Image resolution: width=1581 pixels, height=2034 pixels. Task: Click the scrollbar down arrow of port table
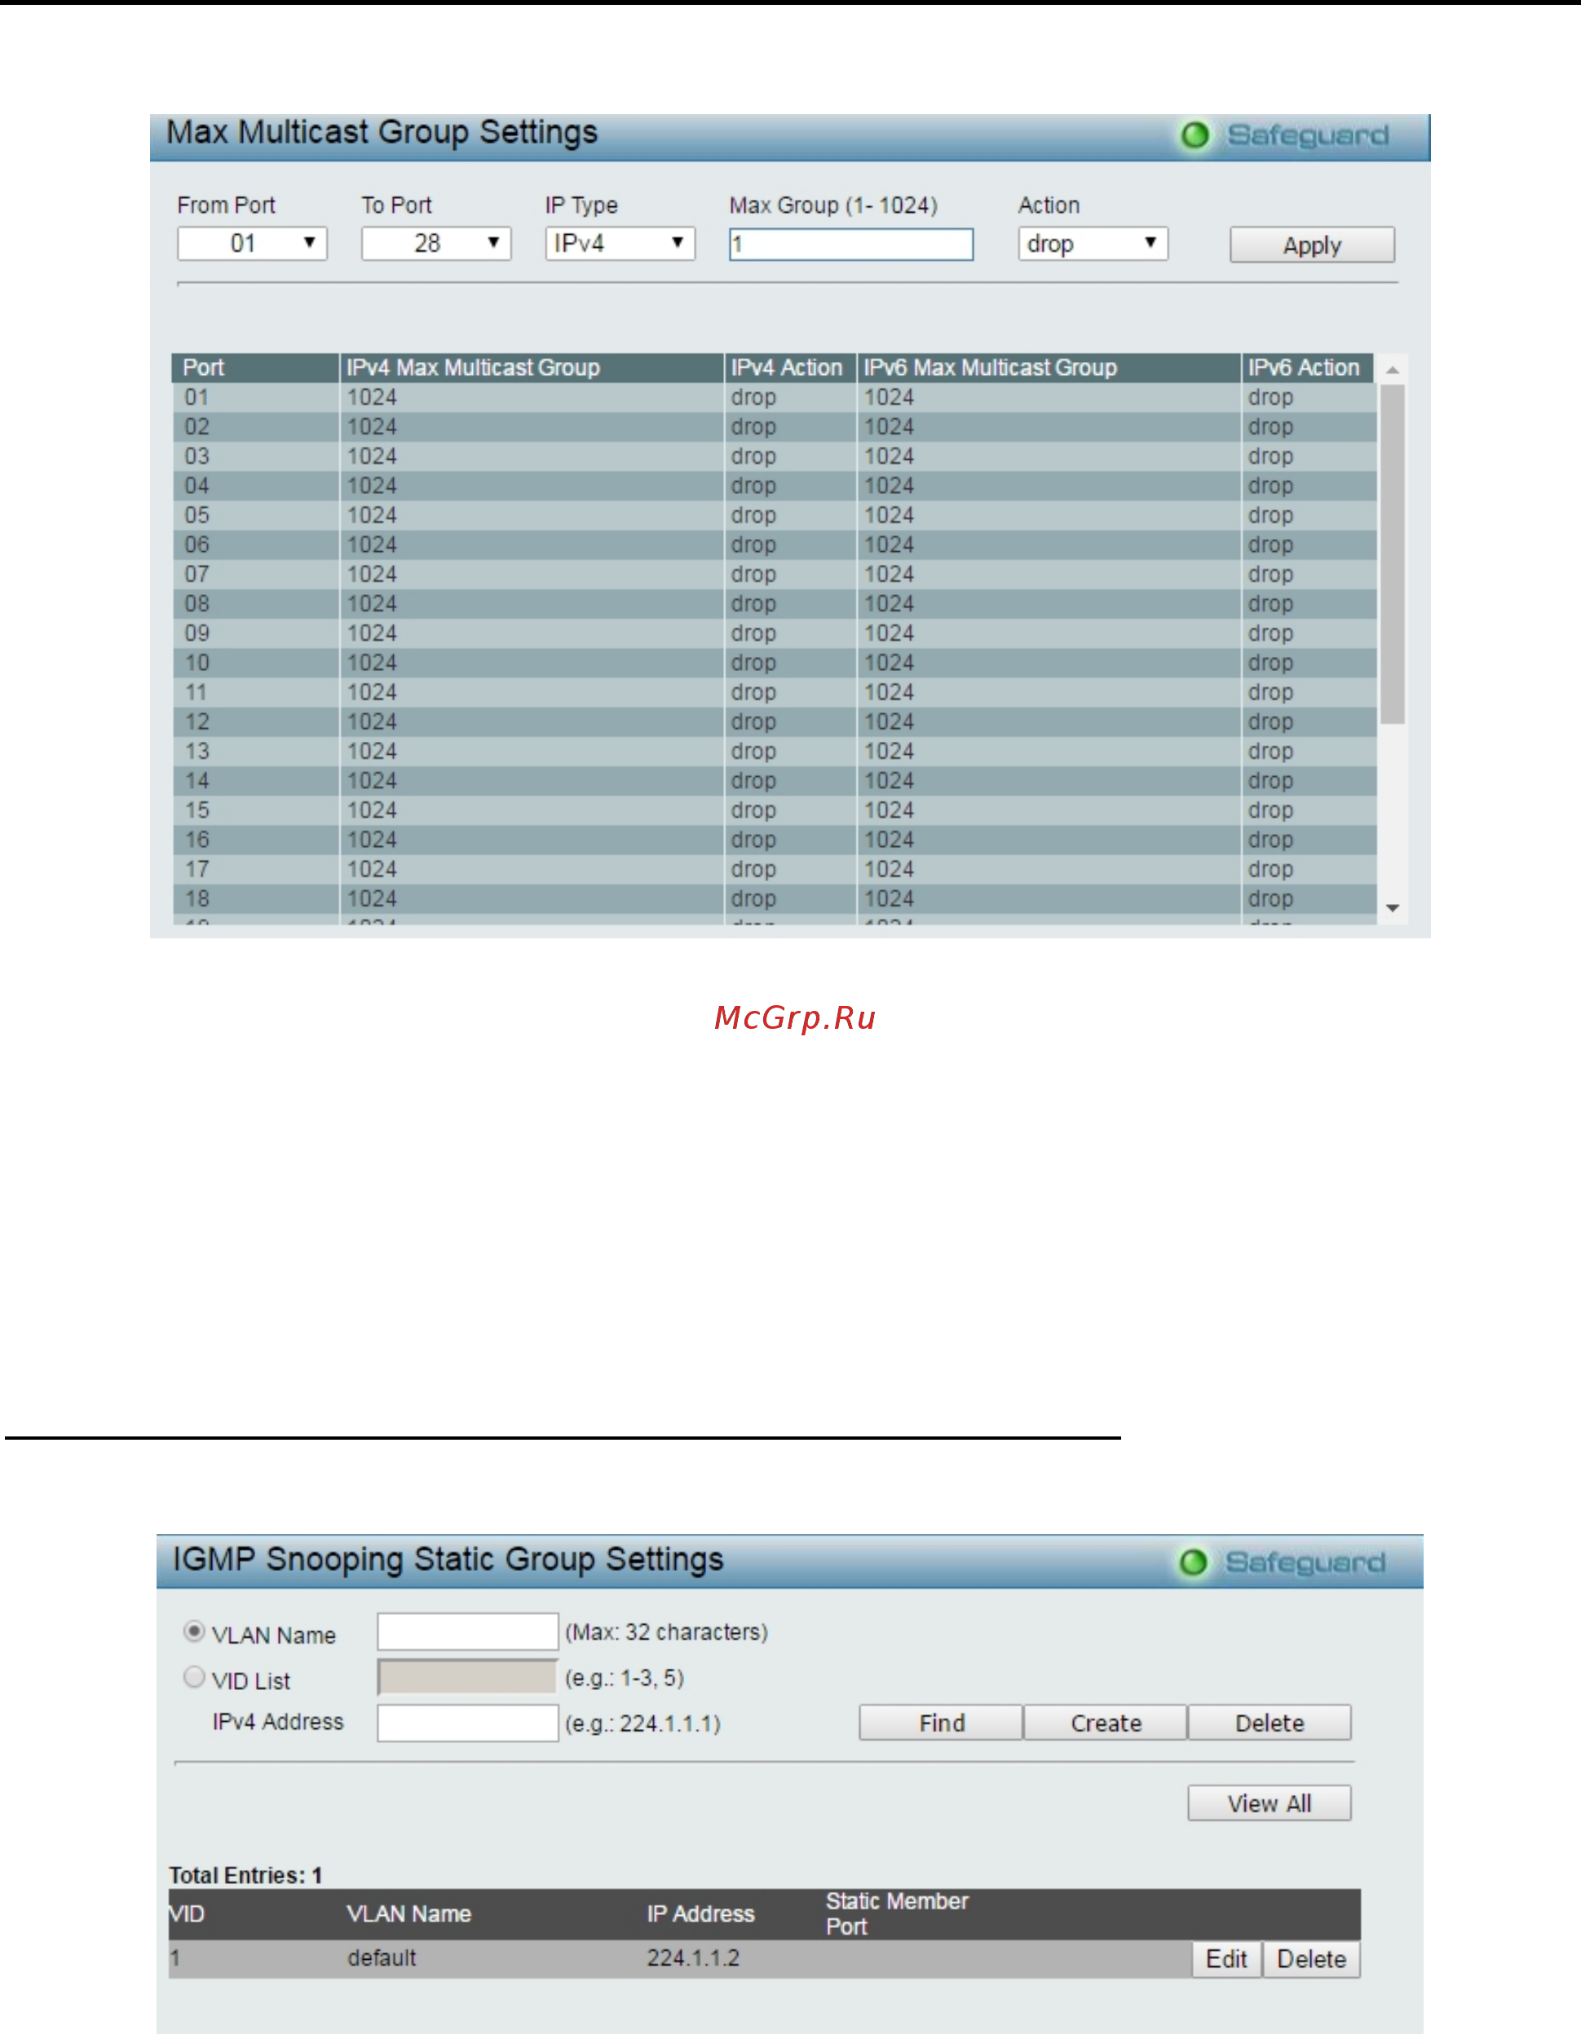coord(1392,908)
